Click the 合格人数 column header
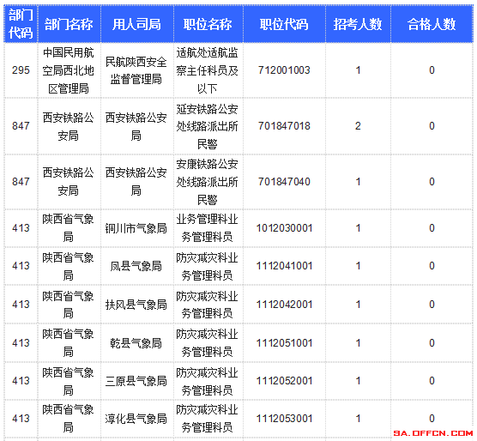 432,24
